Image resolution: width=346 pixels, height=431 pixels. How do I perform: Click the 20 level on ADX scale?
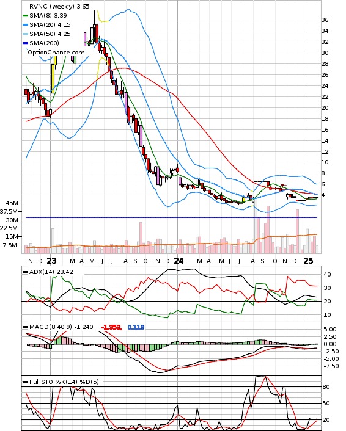click(x=327, y=301)
